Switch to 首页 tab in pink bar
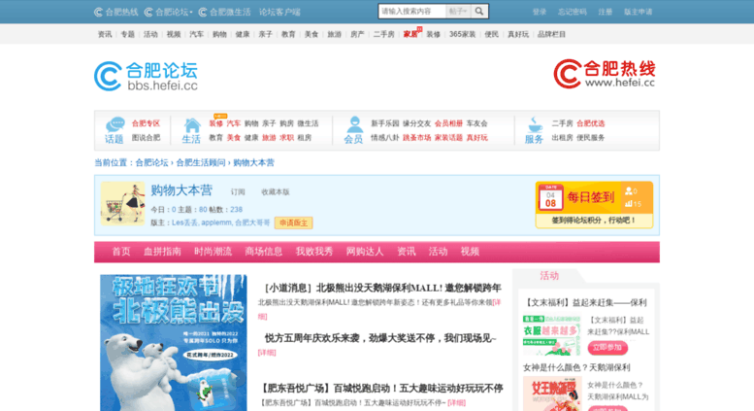The image size is (754, 411). coord(121,252)
